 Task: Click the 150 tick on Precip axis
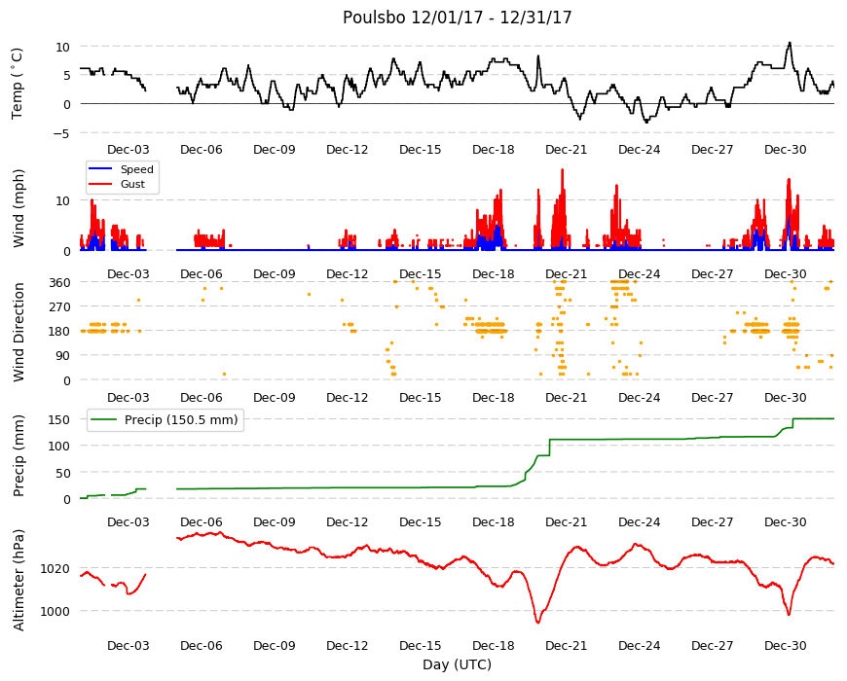coord(59,419)
